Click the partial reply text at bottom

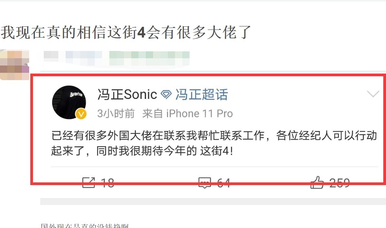85,226
